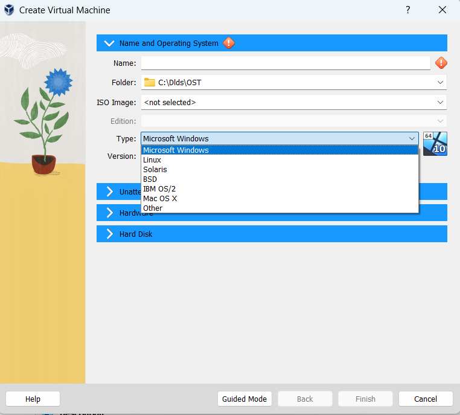The image size is (460, 415).
Task: Select Microsoft Windows from the Type list
Action: (x=280, y=150)
